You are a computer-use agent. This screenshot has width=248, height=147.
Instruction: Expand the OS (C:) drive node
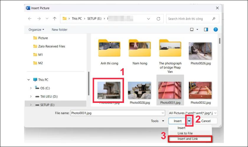[x=31, y=88]
